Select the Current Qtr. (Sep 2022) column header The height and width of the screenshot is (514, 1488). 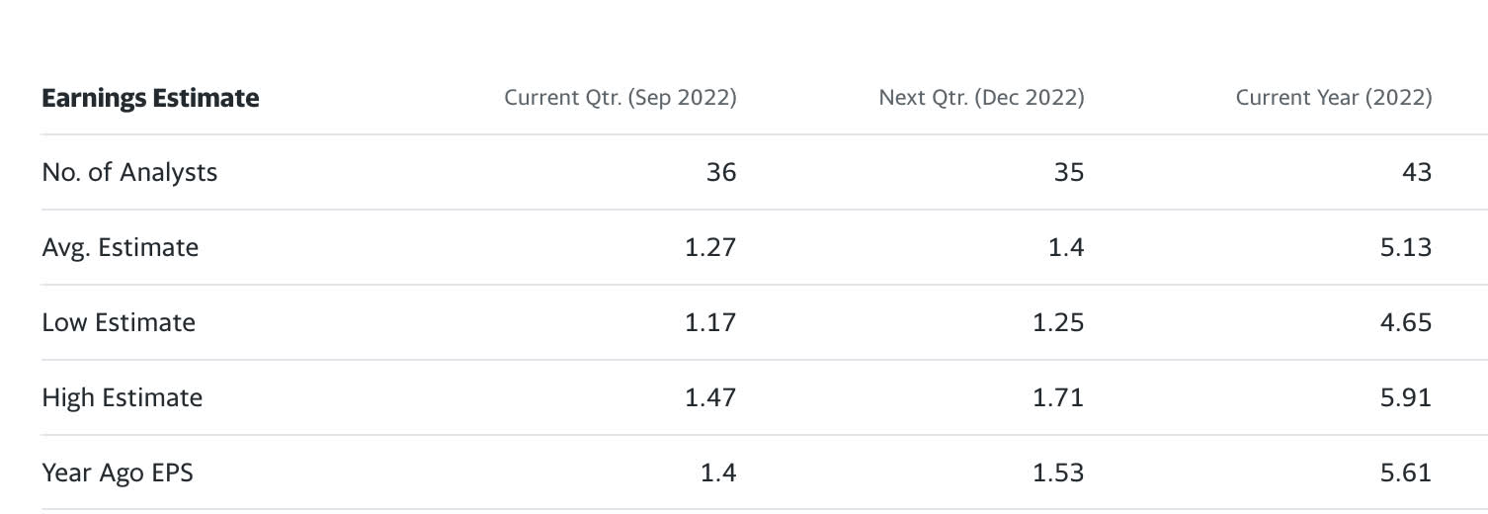coord(620,97)
